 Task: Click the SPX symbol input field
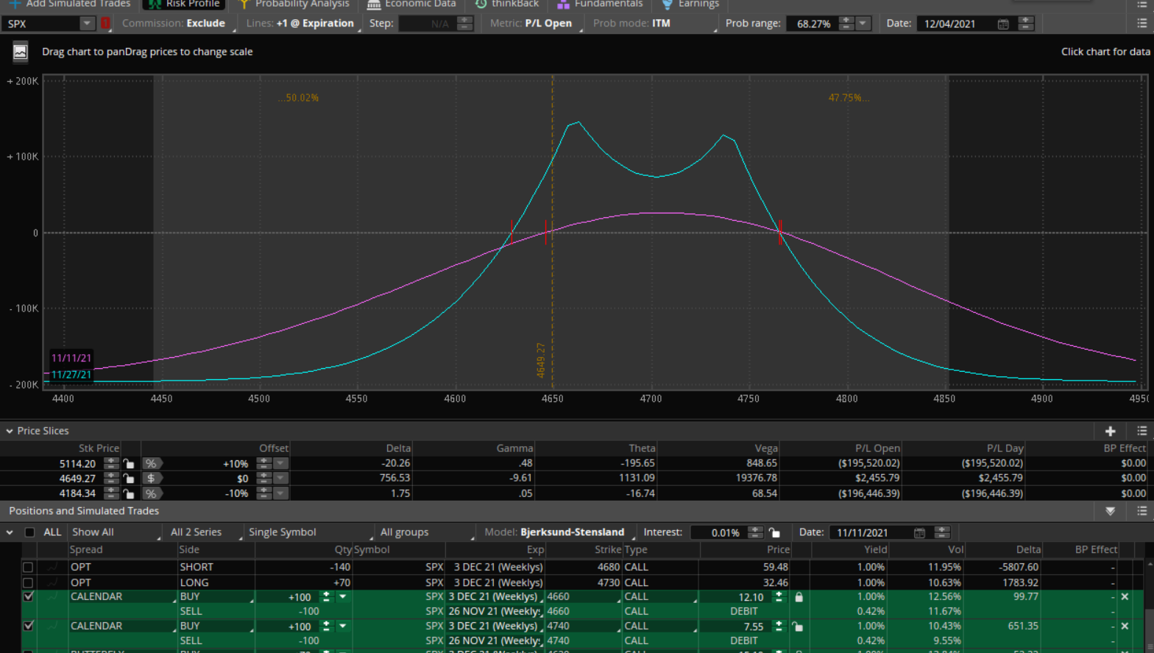pyautogui.click(x=40, y=24)
